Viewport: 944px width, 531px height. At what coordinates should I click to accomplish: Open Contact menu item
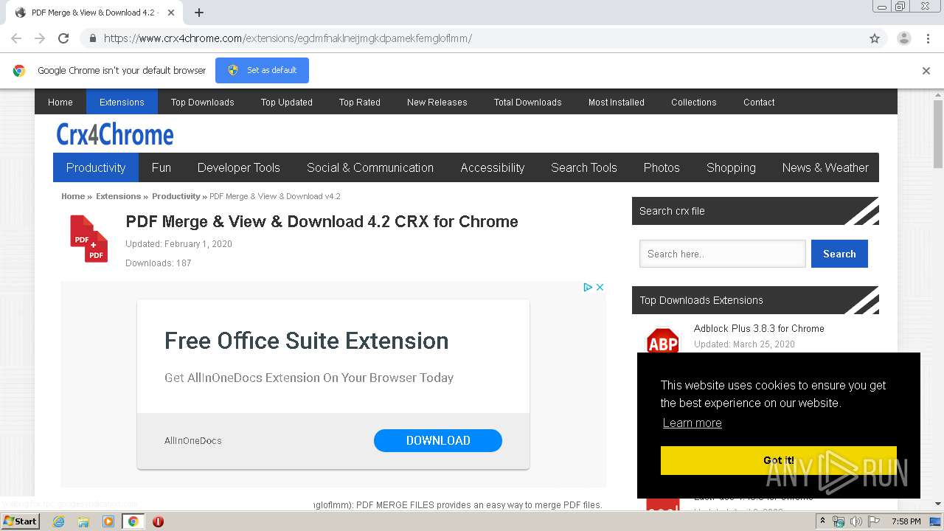(x=759, y=103)
